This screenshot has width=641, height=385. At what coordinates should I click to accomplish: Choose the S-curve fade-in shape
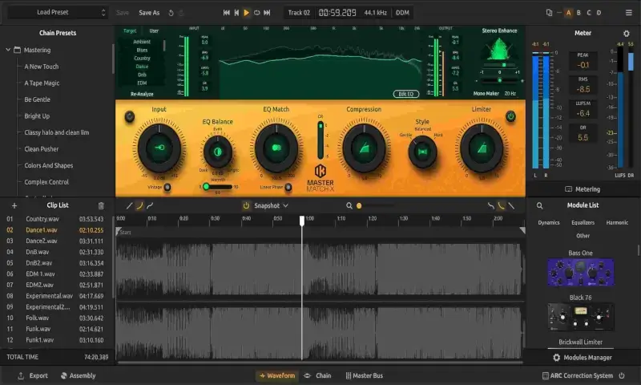tap(150, 206)
